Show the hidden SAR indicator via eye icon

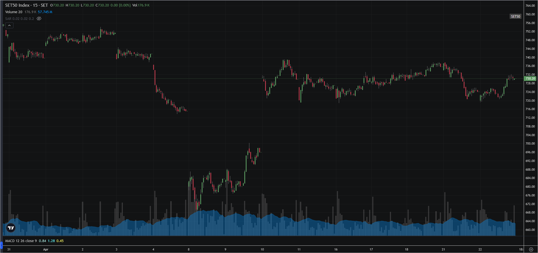click(x=39, y=18)
